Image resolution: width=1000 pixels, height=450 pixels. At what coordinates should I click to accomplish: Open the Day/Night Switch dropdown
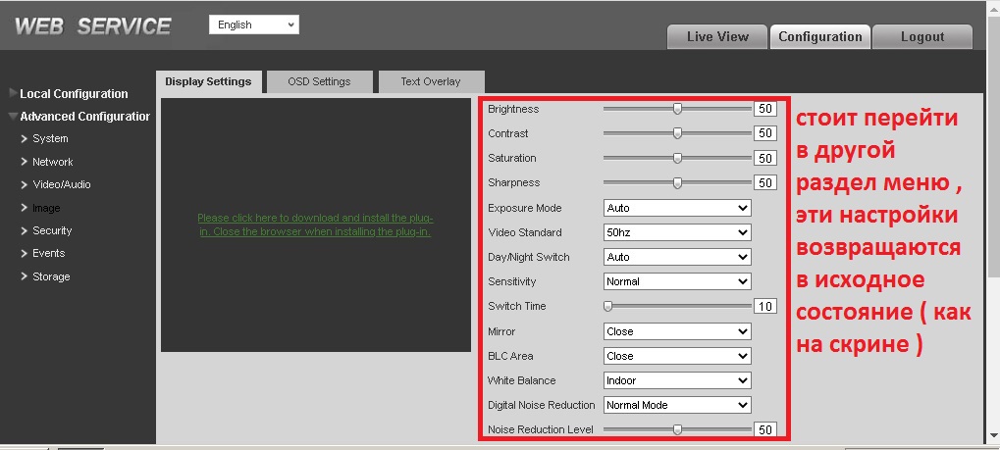tap(676, 257)
